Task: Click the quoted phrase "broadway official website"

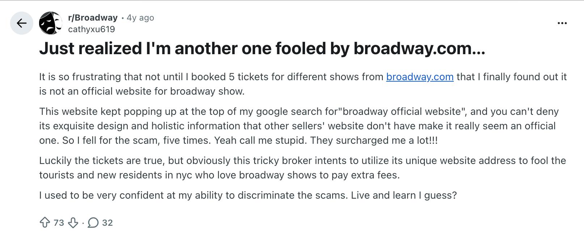Action: [x=402, y=112]
